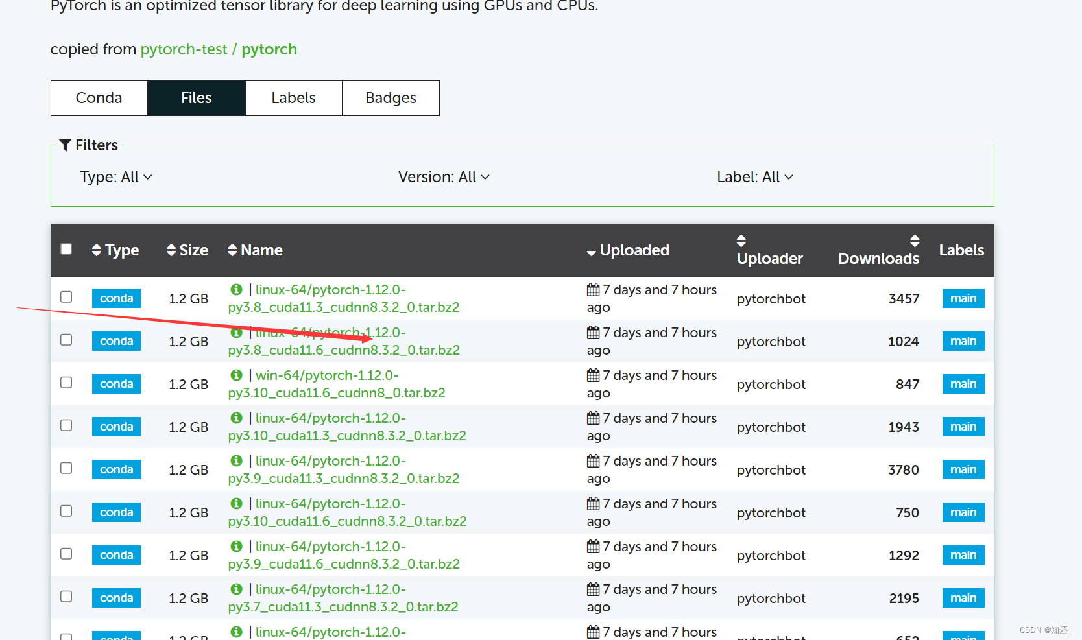Viewport: 1082px width, 640px height.
Task: Sort by Uploaded column arrow
Action: [591, 252]
